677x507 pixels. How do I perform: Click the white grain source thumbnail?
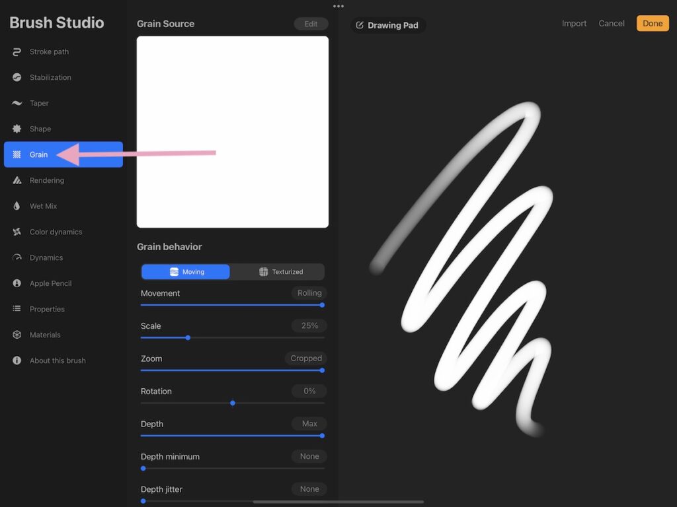click(x=233, y=131)
